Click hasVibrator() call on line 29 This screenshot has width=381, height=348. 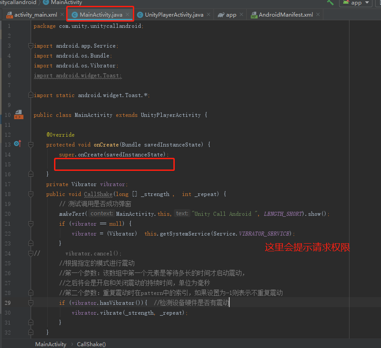point(121,303)
